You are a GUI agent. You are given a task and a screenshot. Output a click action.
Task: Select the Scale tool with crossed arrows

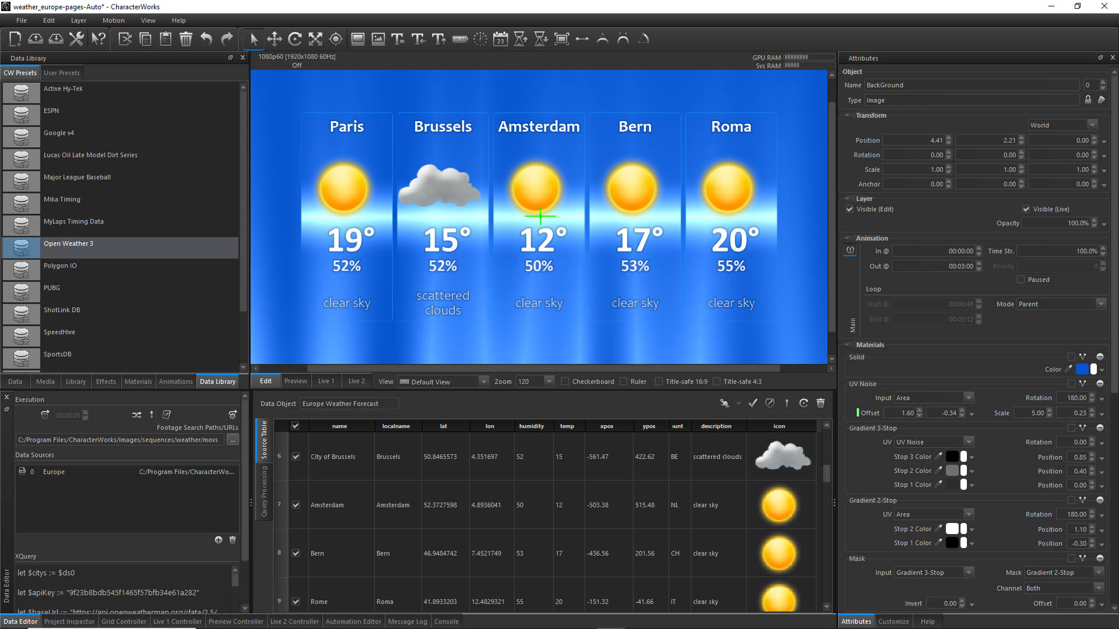pyautogui.click(x=315, y=39)
